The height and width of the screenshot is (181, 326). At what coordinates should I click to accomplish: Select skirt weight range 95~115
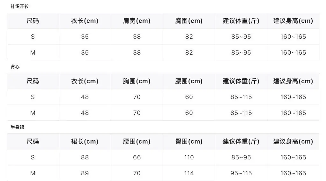241,173
